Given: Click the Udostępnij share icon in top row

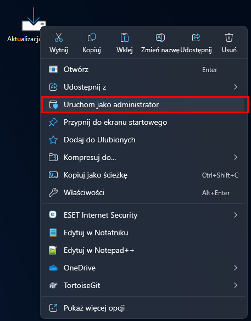Looking at the screenshot, I should pyautogui.click(x=196, y=37).
